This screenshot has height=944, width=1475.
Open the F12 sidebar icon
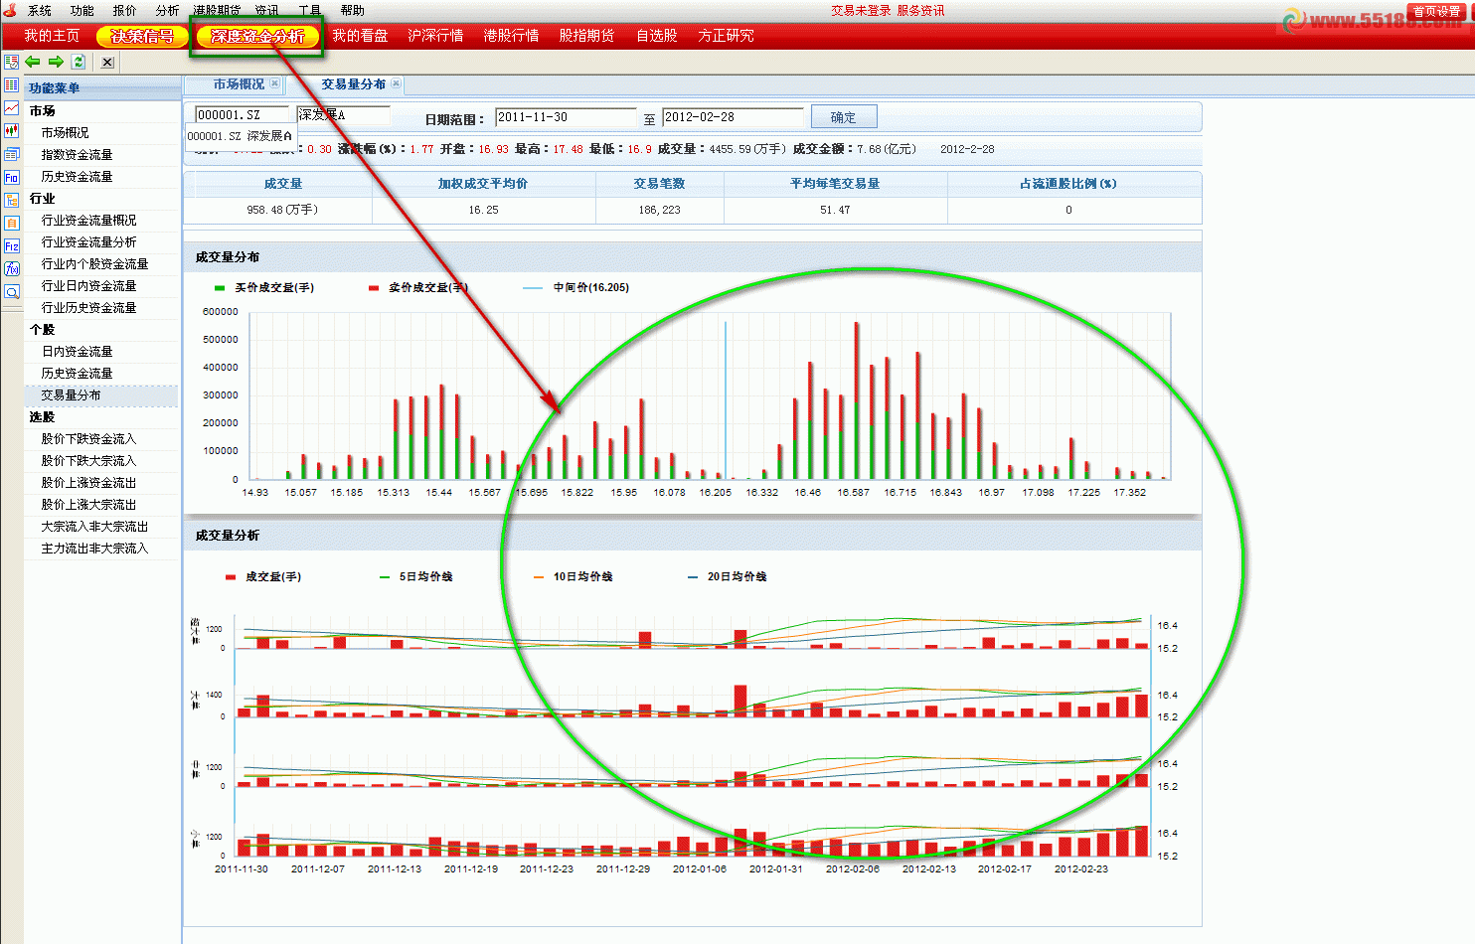[12, 245]
